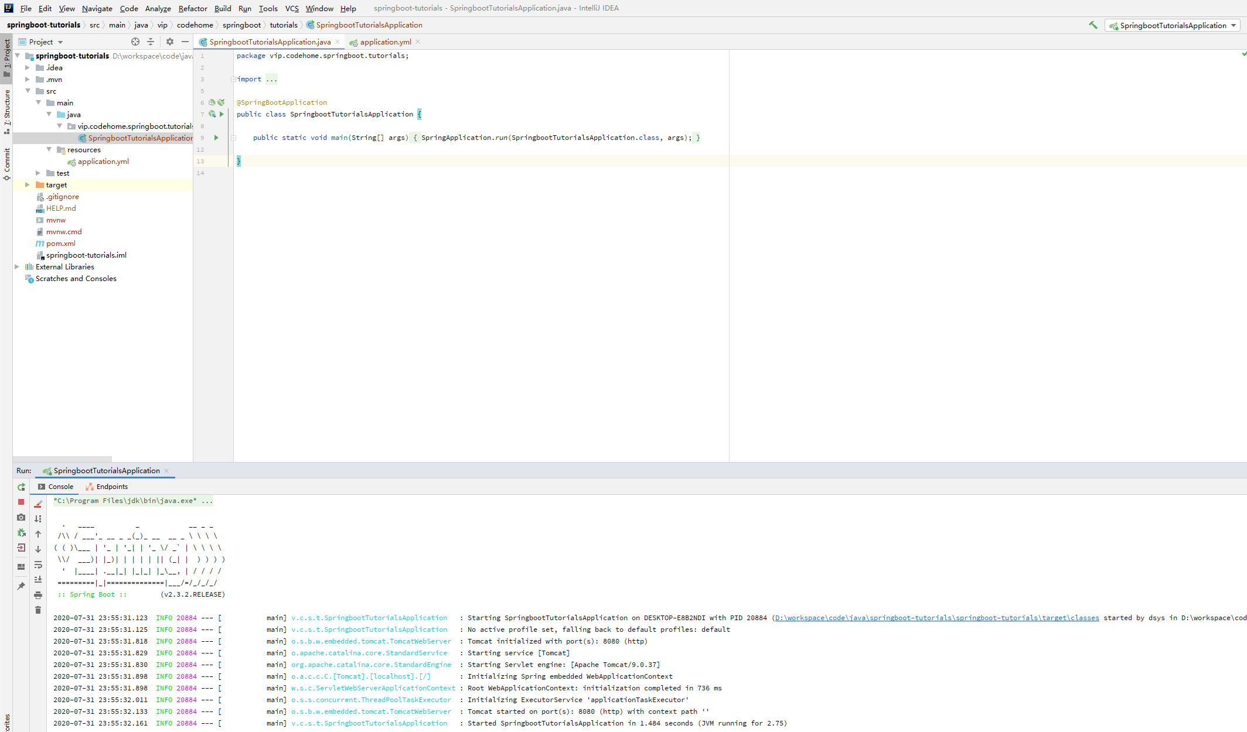Click the camera thread dump icon

(x=21, y=518)
